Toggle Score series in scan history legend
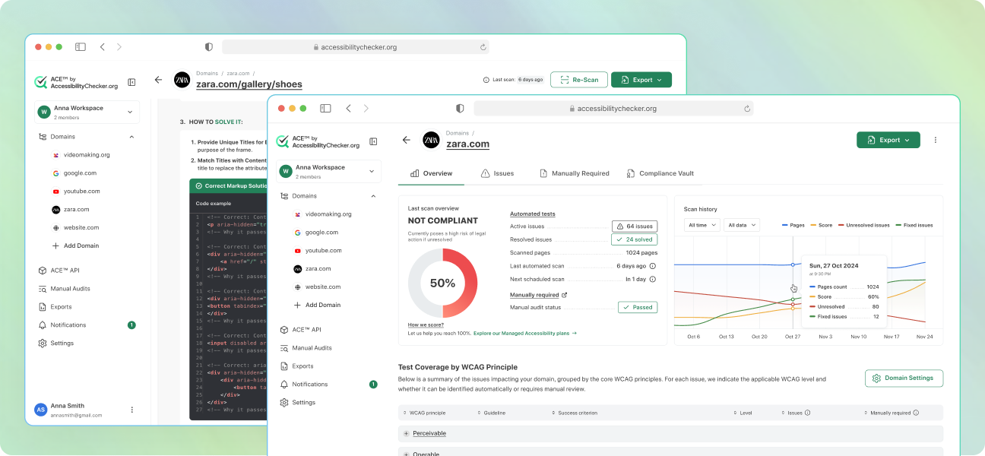 pyautogui.click(x=821, y=225)
